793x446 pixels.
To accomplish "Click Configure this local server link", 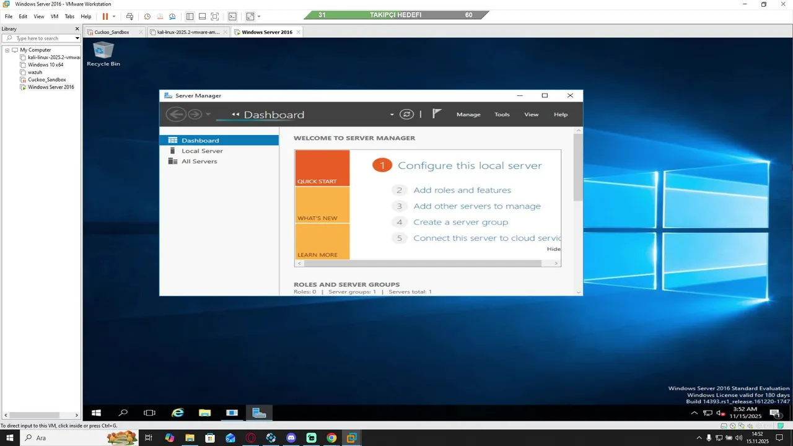I will (x=470, y=165).
